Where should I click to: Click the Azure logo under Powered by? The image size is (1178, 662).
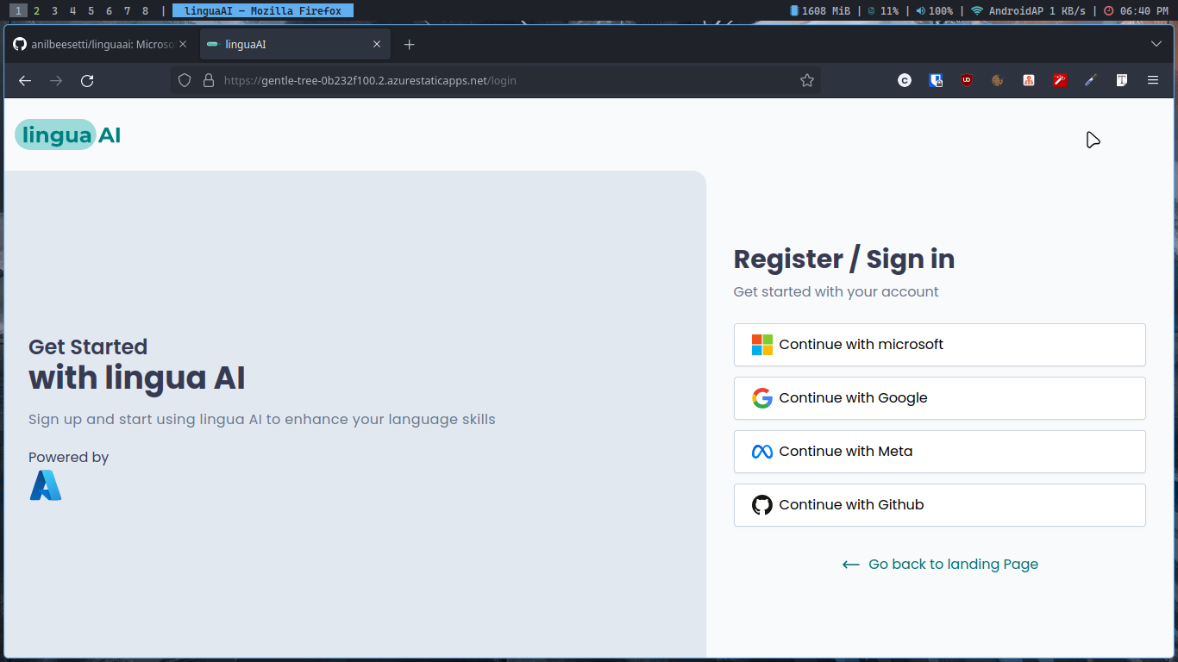(x=45, y=484)
